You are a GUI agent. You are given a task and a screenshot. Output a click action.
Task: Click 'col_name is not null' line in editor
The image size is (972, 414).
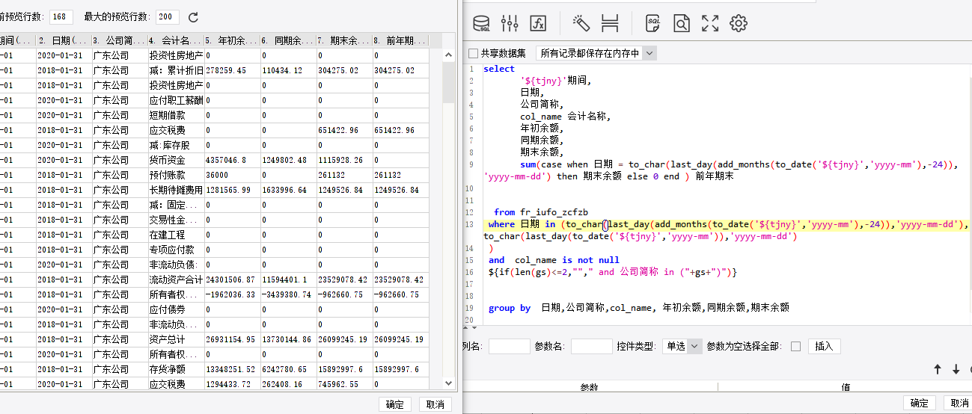point(567,260)
